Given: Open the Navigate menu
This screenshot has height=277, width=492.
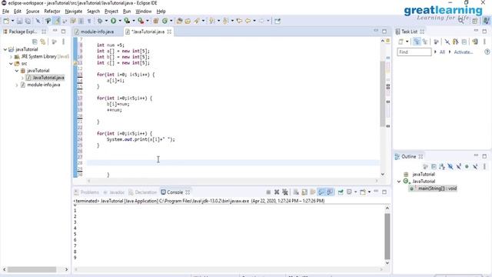Looking at the screenshot, I should (x=74, y=12).
